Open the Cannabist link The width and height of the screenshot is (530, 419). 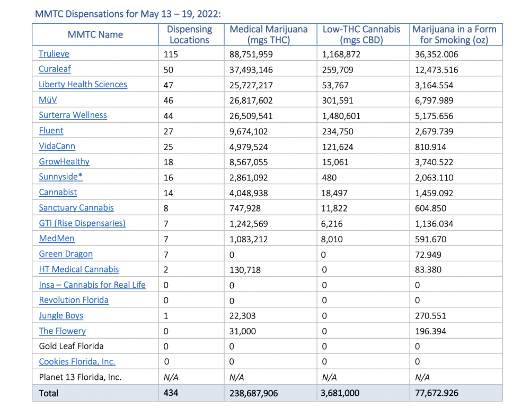coord(58,192)
